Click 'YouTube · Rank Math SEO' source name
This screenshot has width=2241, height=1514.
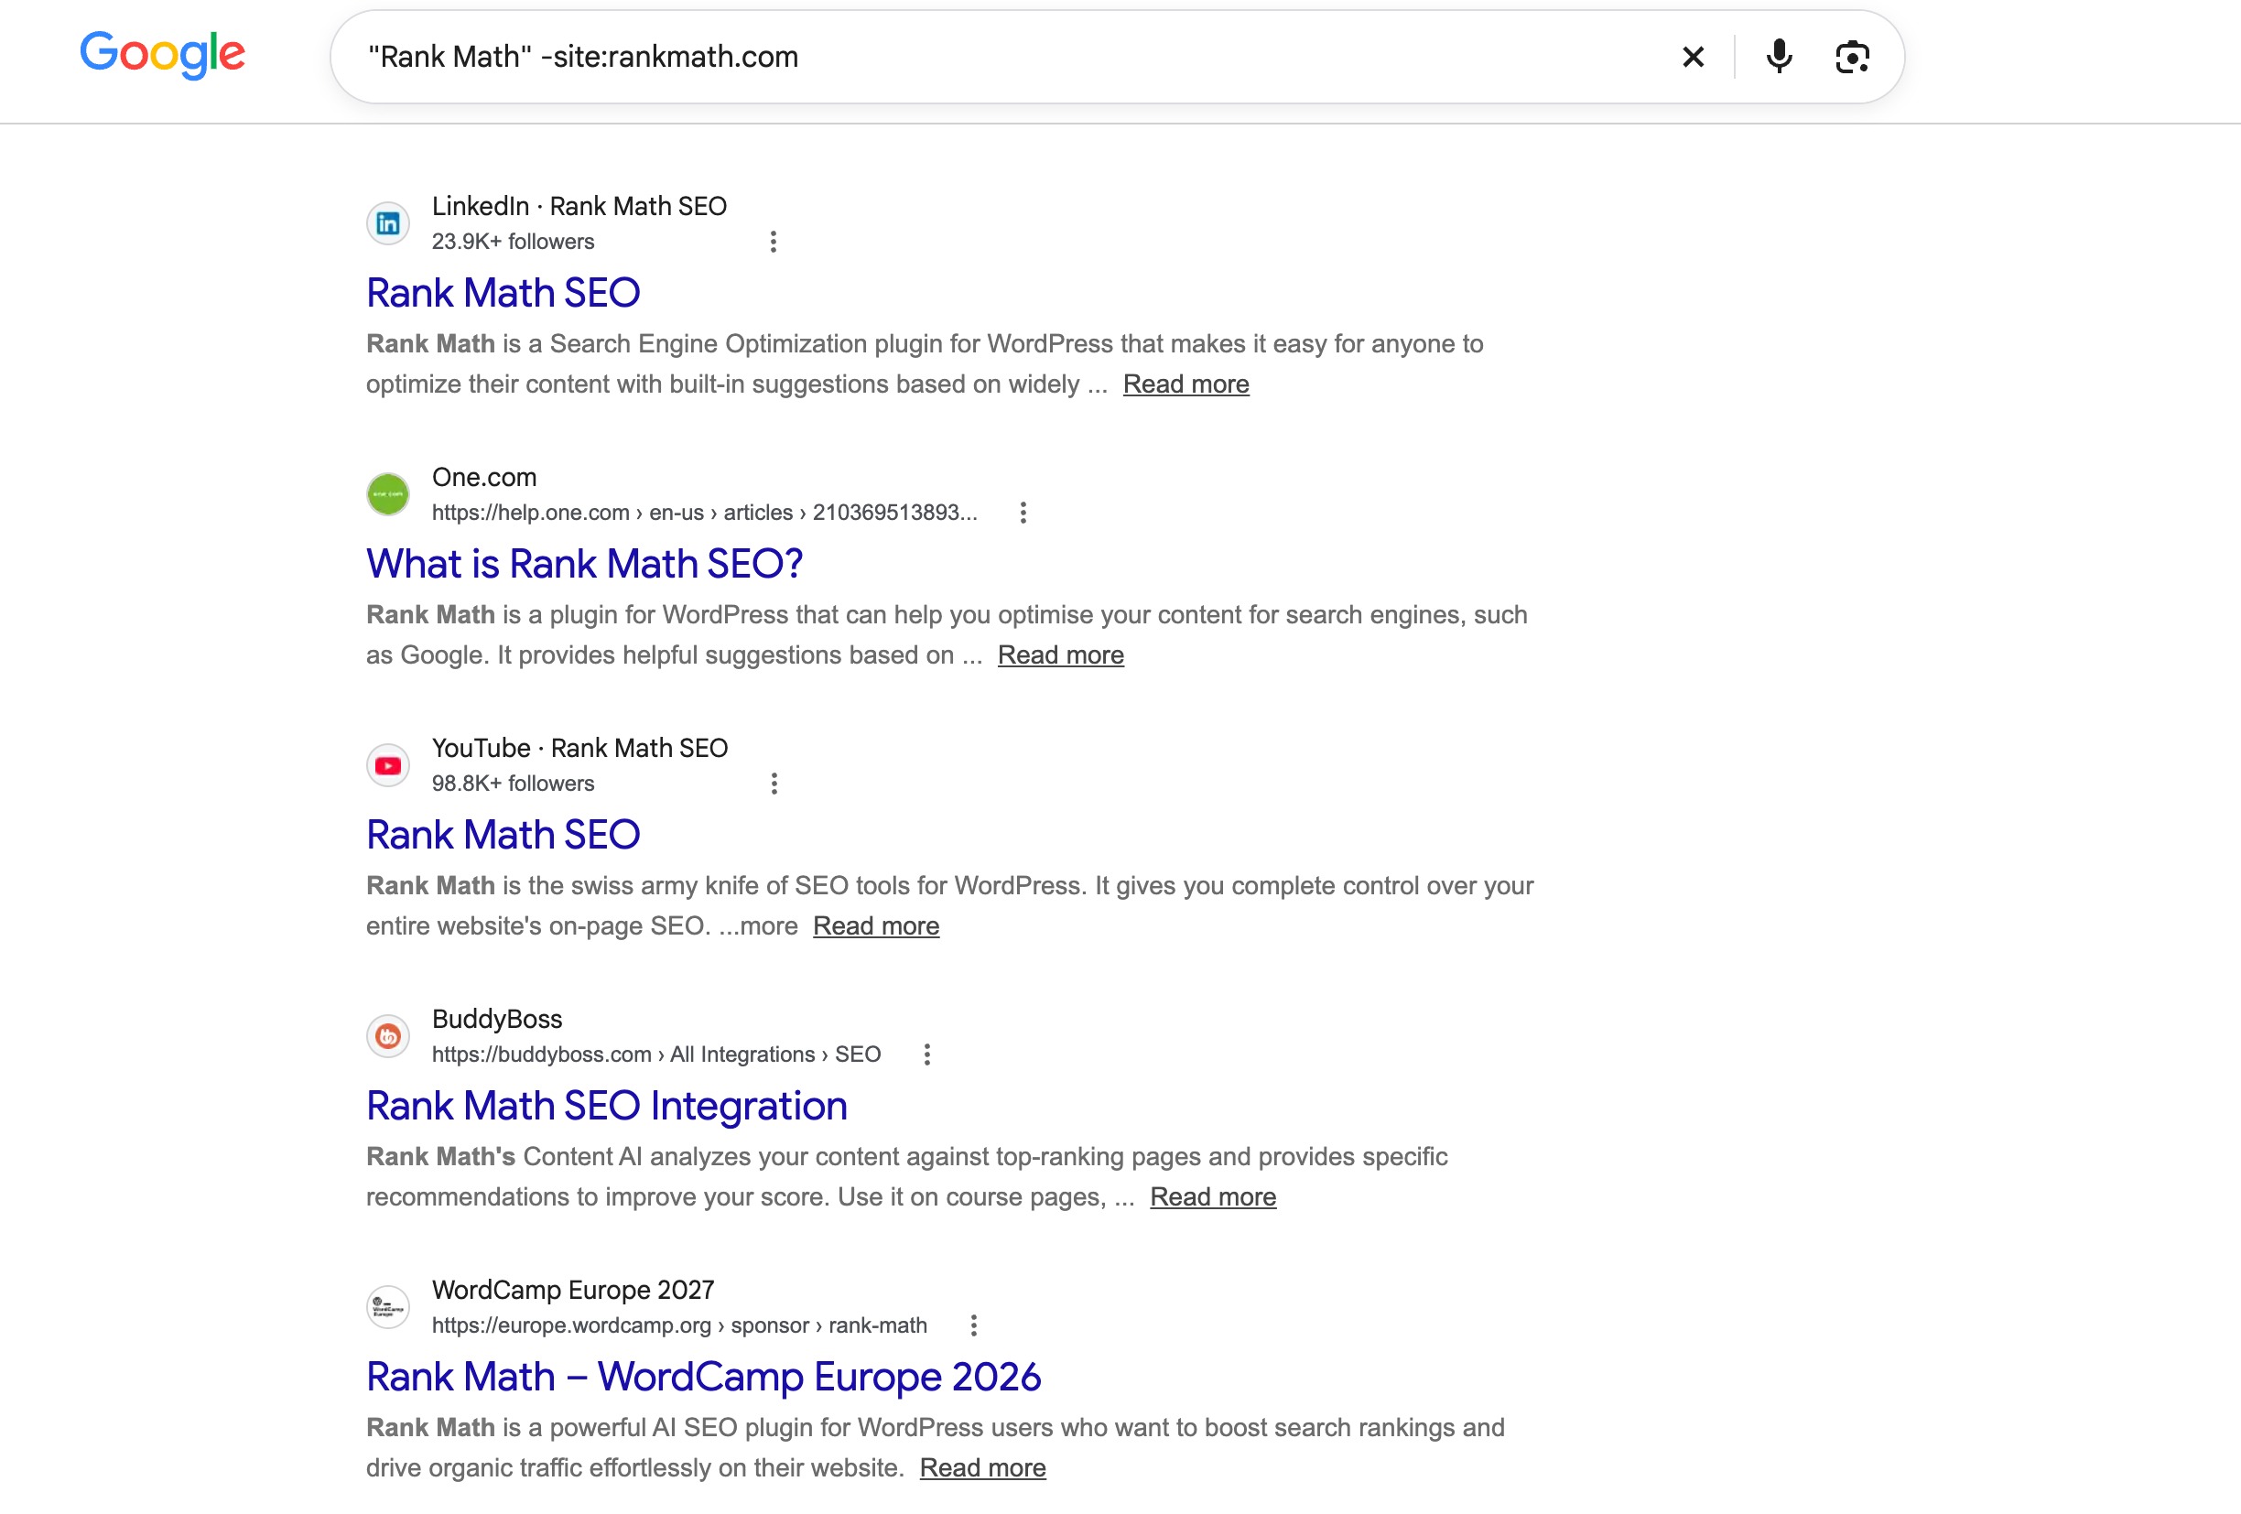click(579, 749)
